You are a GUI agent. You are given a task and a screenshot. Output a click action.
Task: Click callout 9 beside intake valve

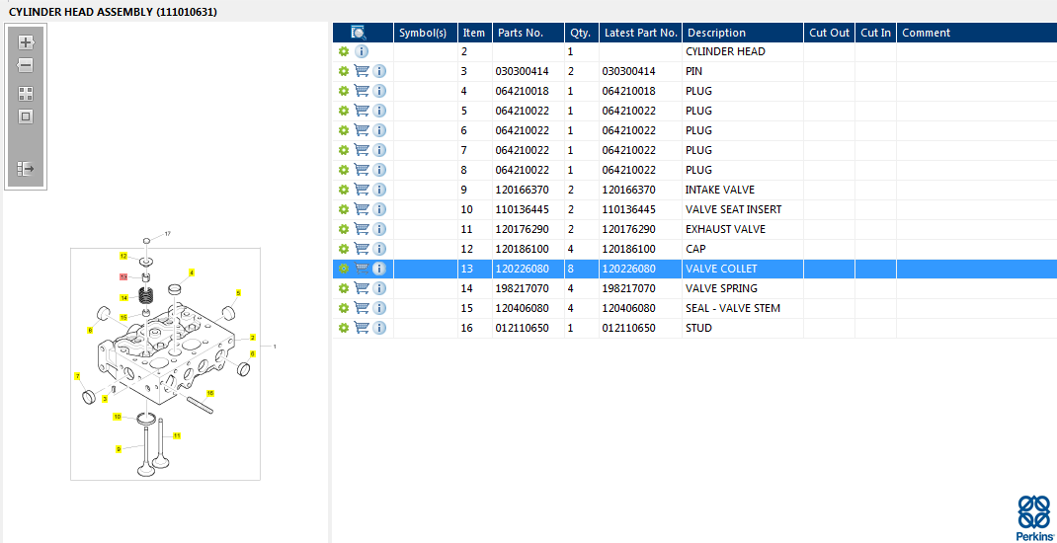coord(118,449)
